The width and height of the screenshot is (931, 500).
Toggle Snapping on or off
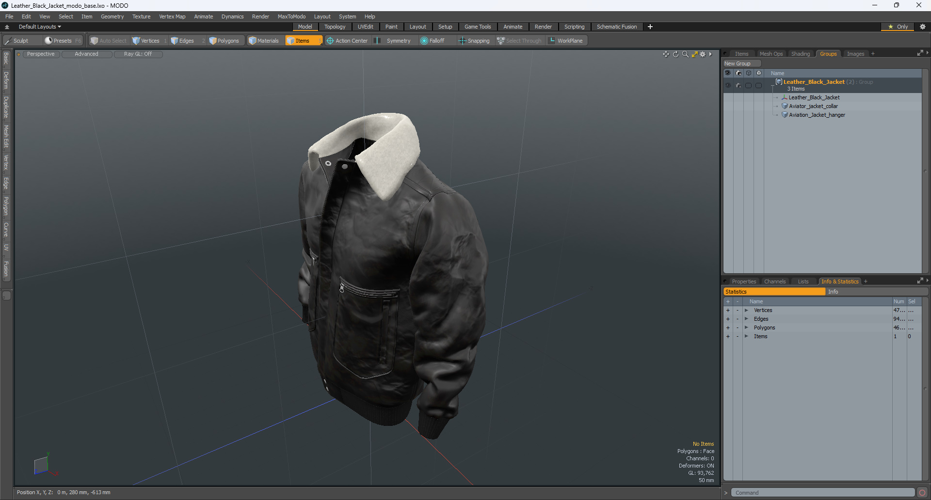(475, 41)
